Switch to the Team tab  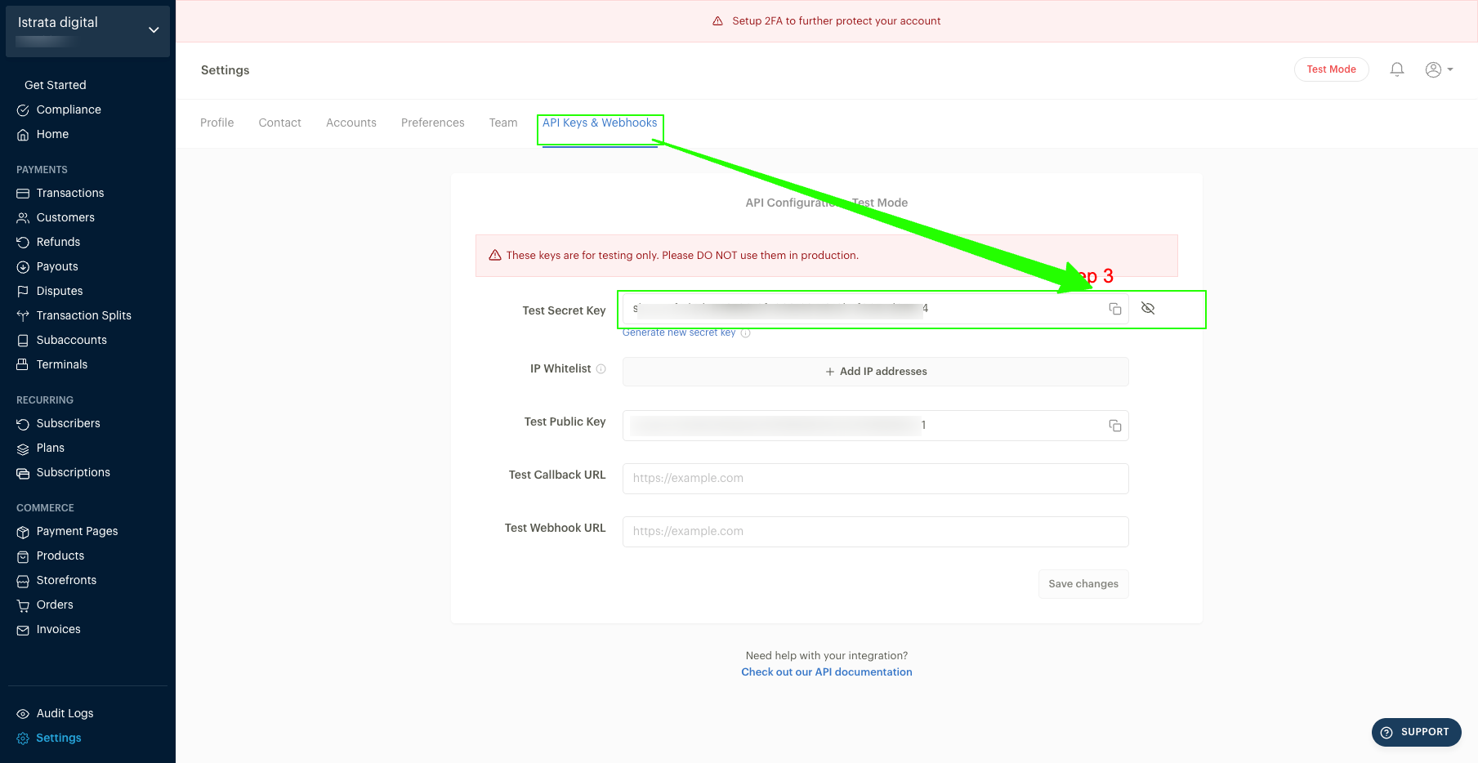pyautogui.click(x=503, y=123)
